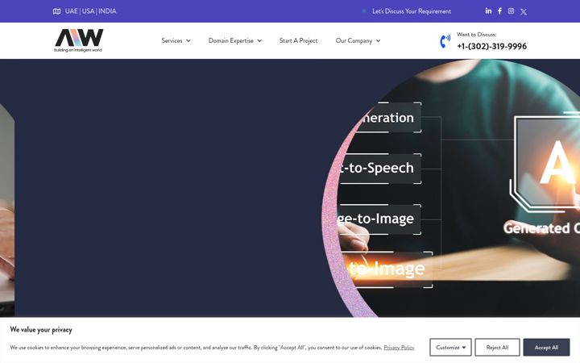The width and height of the screenshot is (580, 363).
Task: Reject all cookies
Action: tap(497, 347)
